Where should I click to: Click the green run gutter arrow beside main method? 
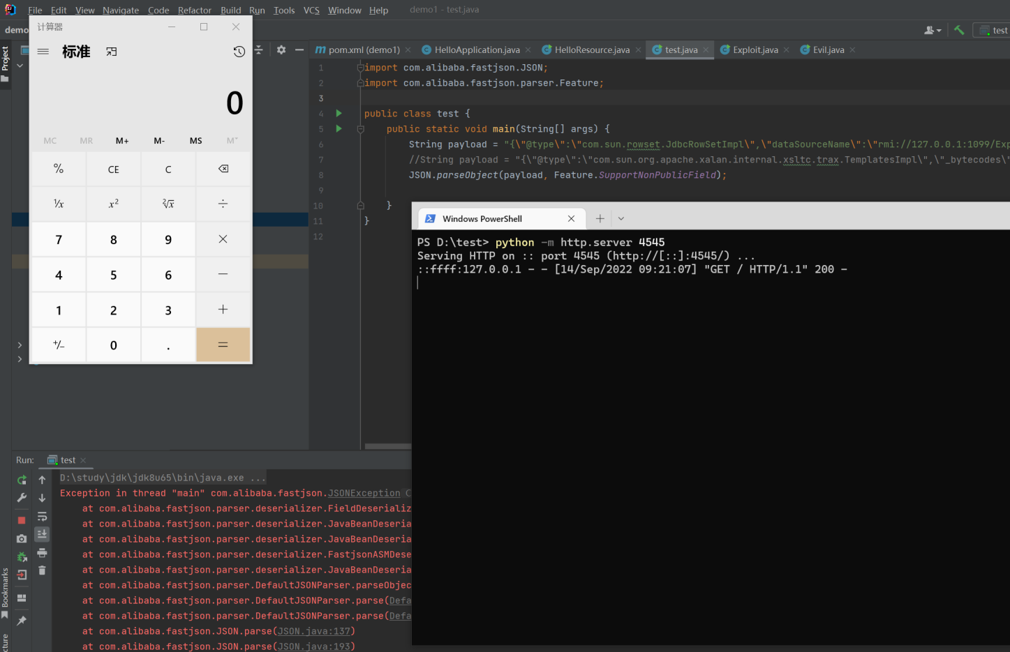coord(339,128)
